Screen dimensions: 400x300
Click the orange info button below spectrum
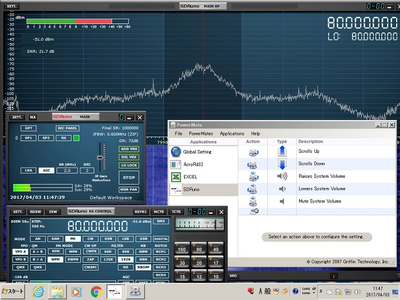[x=334, y=276]
